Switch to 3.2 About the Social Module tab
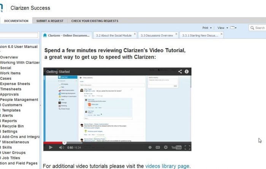The image size is (266, 169). click(114, 35)
